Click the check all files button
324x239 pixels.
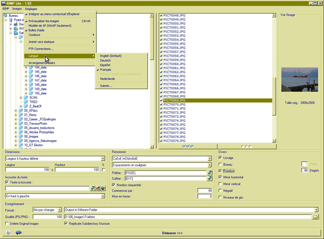188,146
